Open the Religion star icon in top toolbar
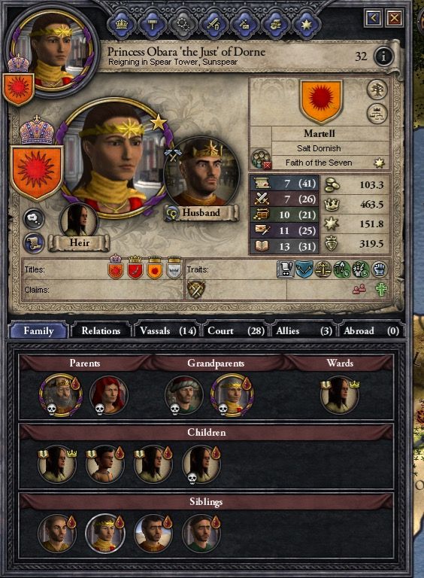 point(306,24)
